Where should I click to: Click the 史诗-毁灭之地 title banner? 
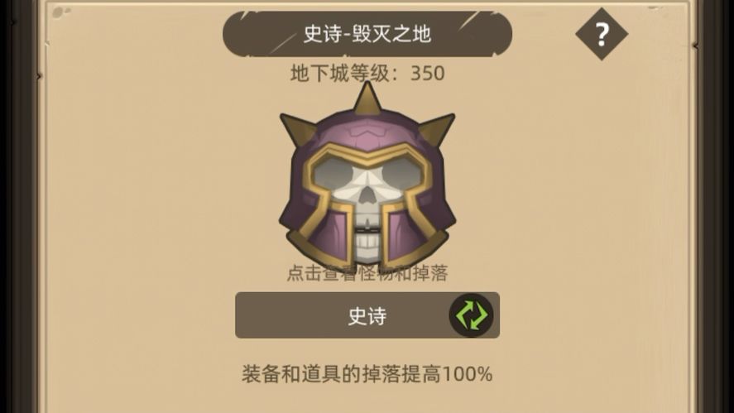(367, 34)
